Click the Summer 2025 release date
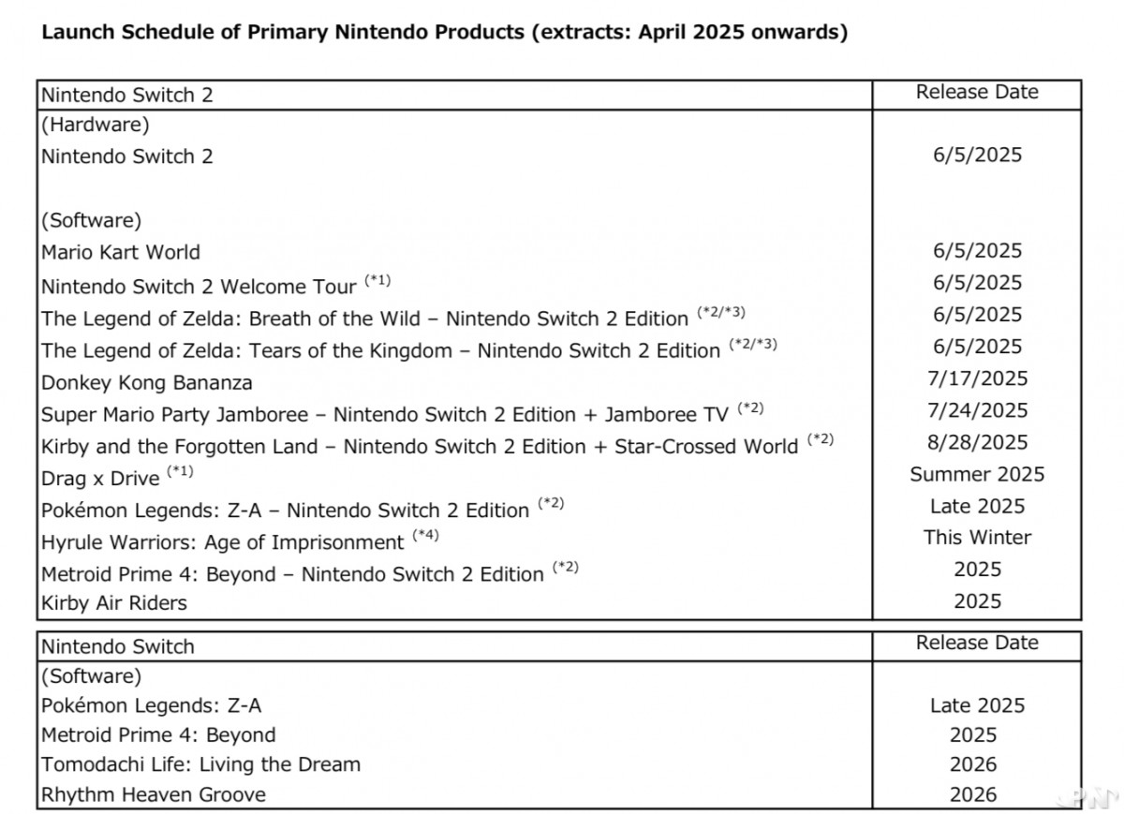1124x814 pixels. click(x=977, y=474)
